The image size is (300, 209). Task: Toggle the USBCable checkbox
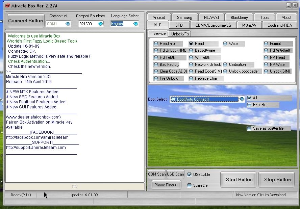coord(189,174)
